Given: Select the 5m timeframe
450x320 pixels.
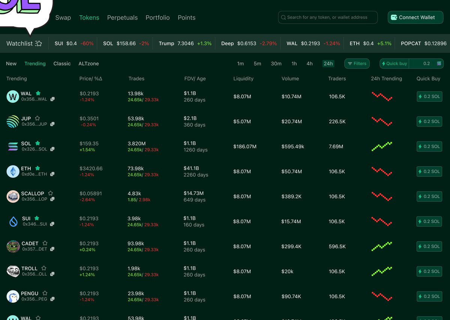Looking at the screenshot, I should (257, 64).
